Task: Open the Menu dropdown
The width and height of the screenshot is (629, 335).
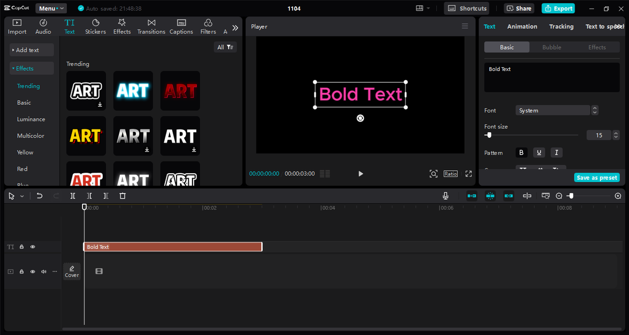Action: click(x=51, y=8)
